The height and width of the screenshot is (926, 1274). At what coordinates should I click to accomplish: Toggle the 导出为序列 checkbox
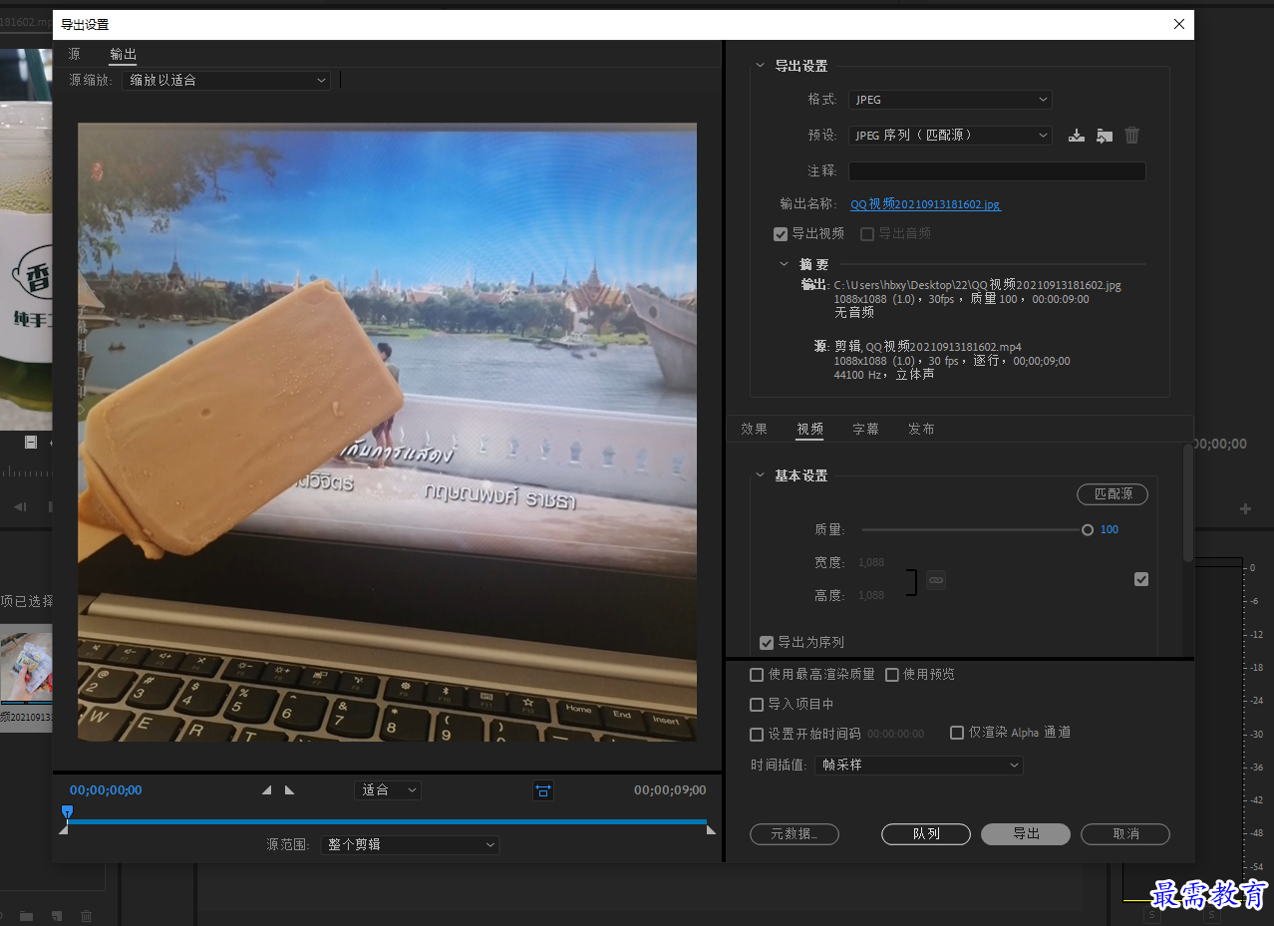(767, 643)
